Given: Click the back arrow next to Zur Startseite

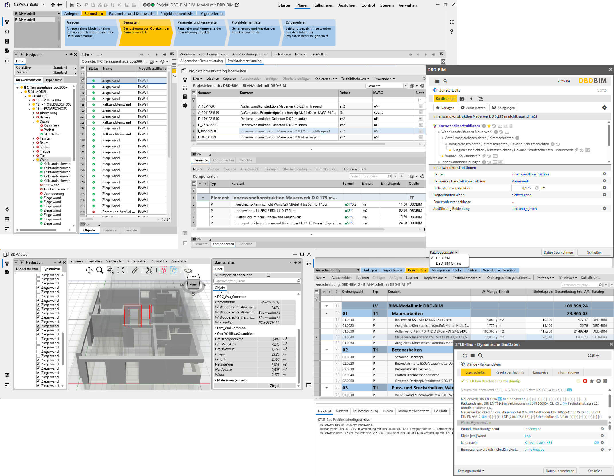Looking at the screenshot, I should tap(435, 90).
